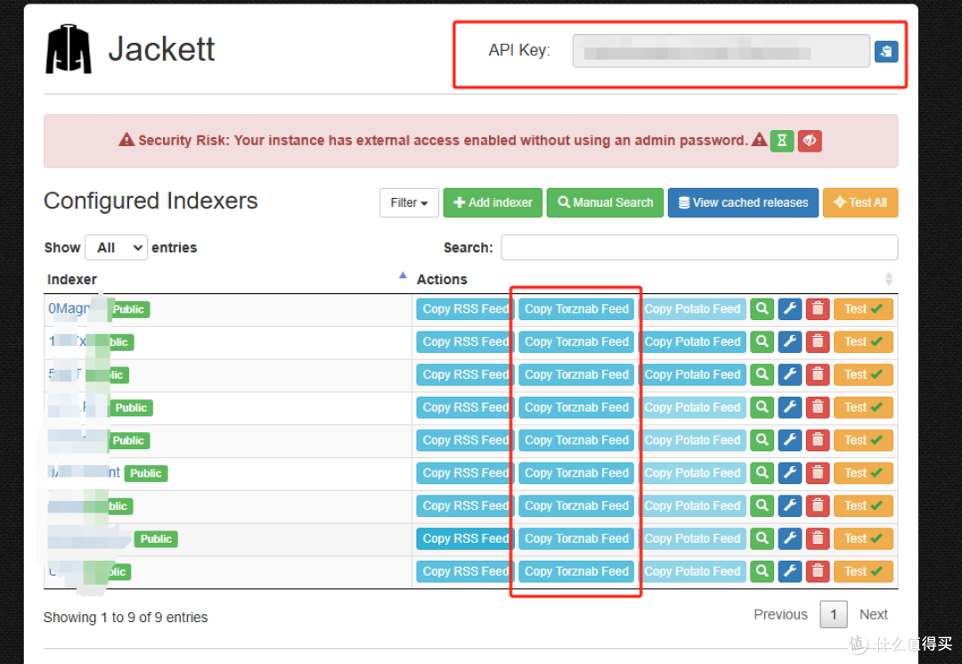Sort the table by the Indexer column
Screen dimensions: 962x664
(227, 279)
